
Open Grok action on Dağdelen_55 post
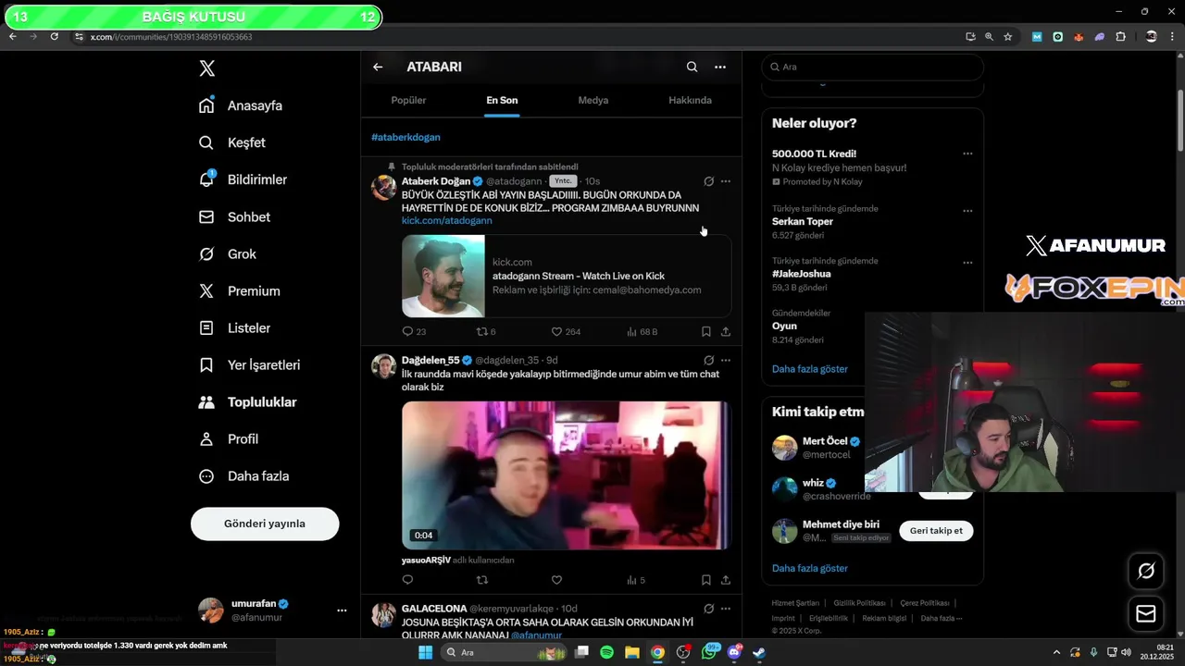click(x=708, y=360)
